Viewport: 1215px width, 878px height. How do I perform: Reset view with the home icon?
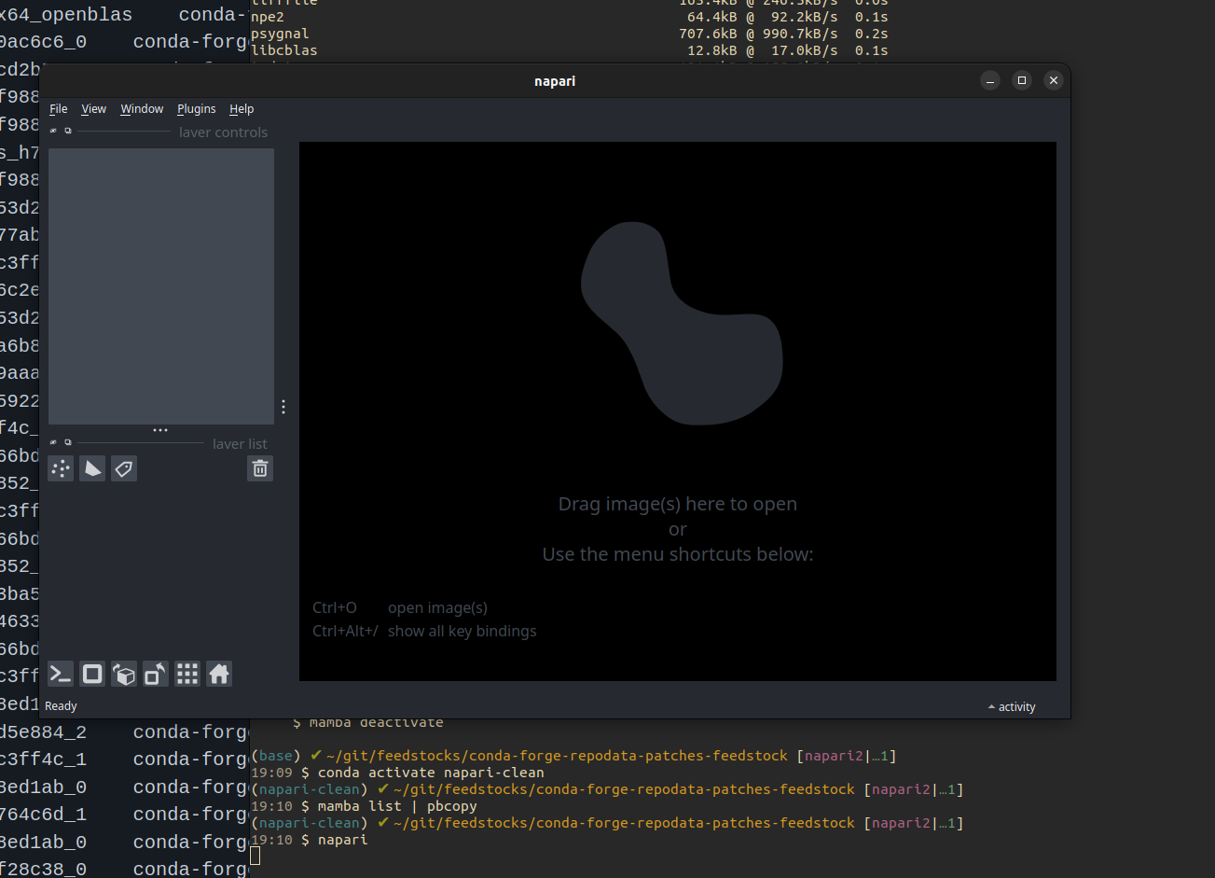coord(219,674)
